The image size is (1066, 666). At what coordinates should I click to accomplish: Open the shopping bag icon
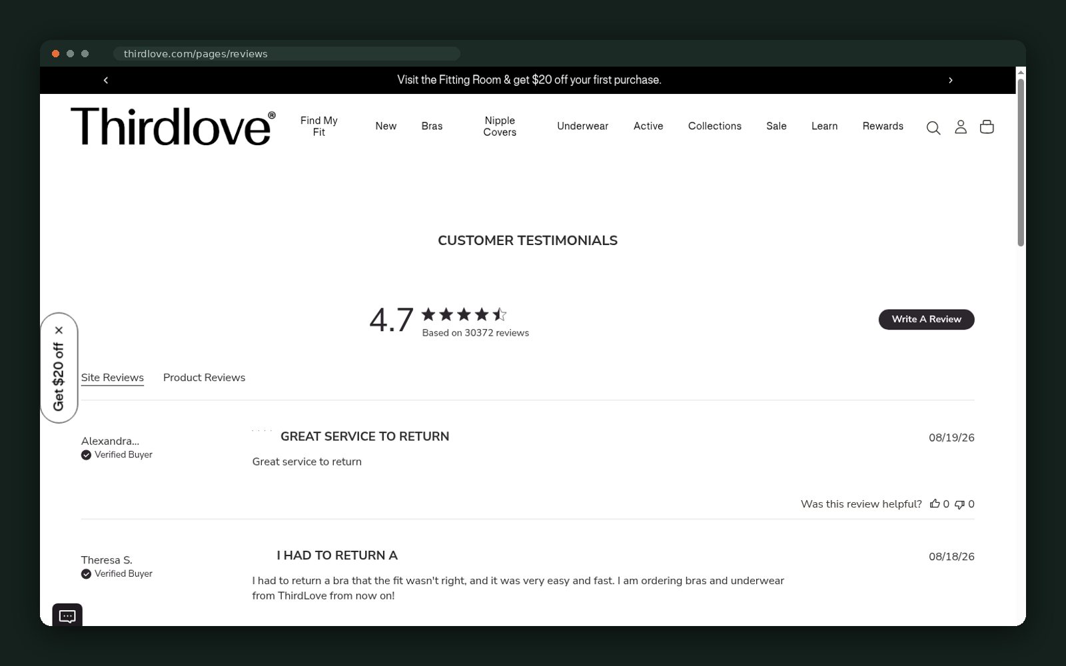(987, 127)
